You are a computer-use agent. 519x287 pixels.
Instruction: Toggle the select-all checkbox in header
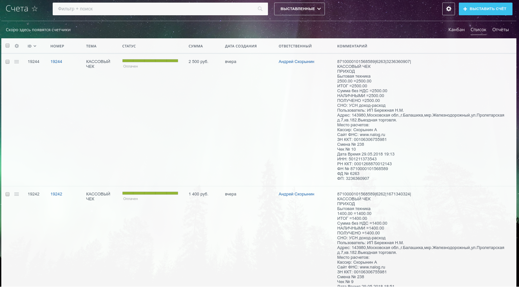(7, 46)
